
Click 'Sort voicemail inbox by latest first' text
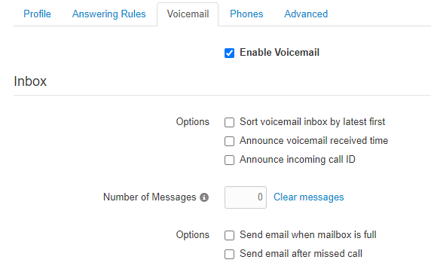tap(312, 122)
